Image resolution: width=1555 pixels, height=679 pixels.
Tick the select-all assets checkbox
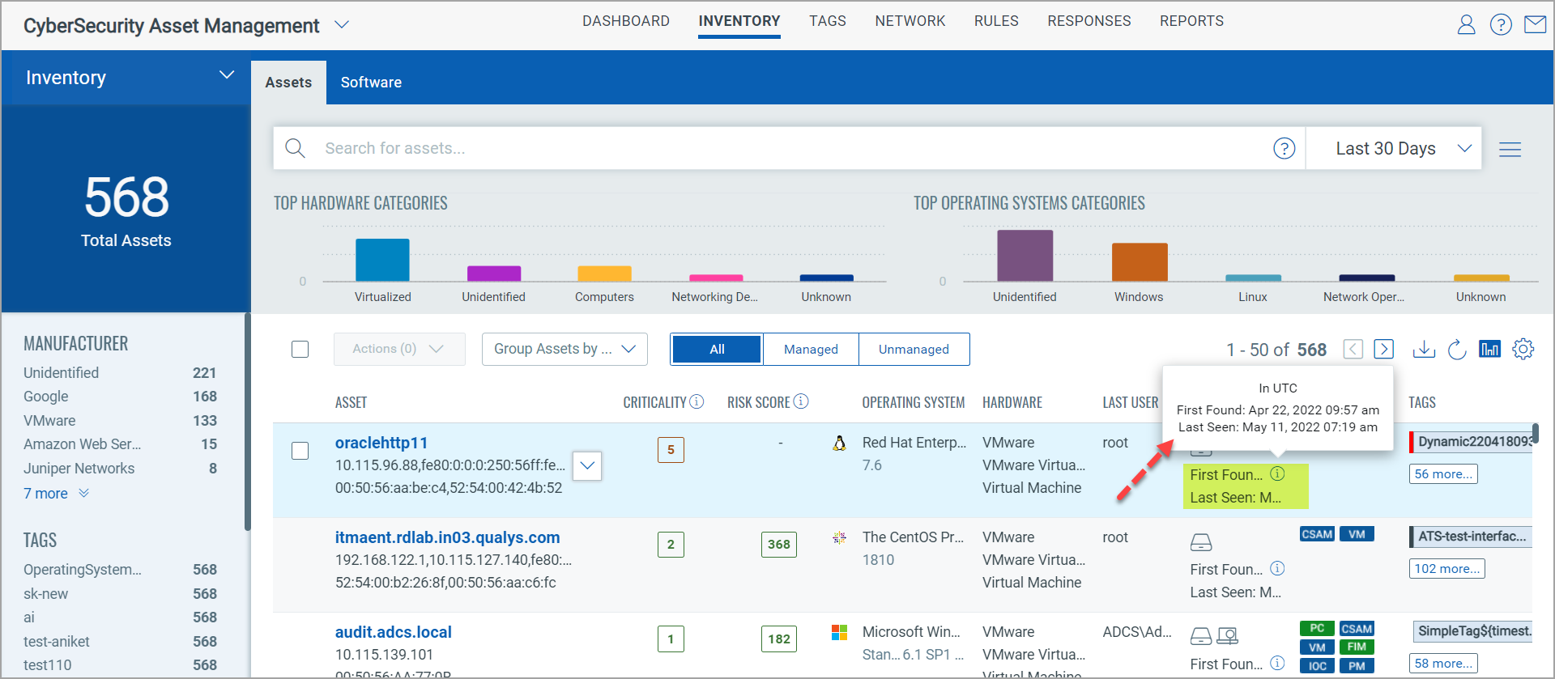click(300, 349)
